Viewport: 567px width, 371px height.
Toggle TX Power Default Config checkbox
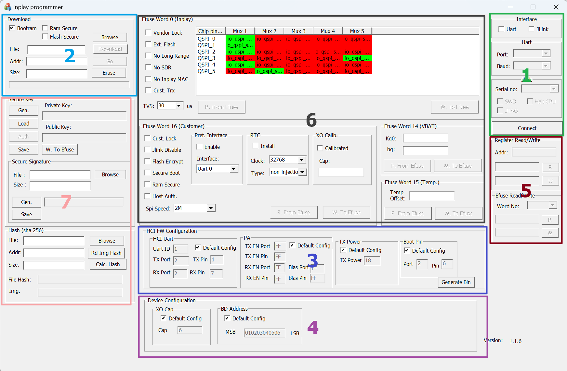pyautogui.click(x=343, y=250)
